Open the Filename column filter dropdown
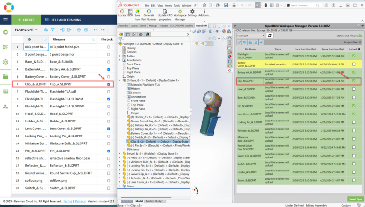Image resolution: width=365 pixels, height=207 pixels. (94, 39)
